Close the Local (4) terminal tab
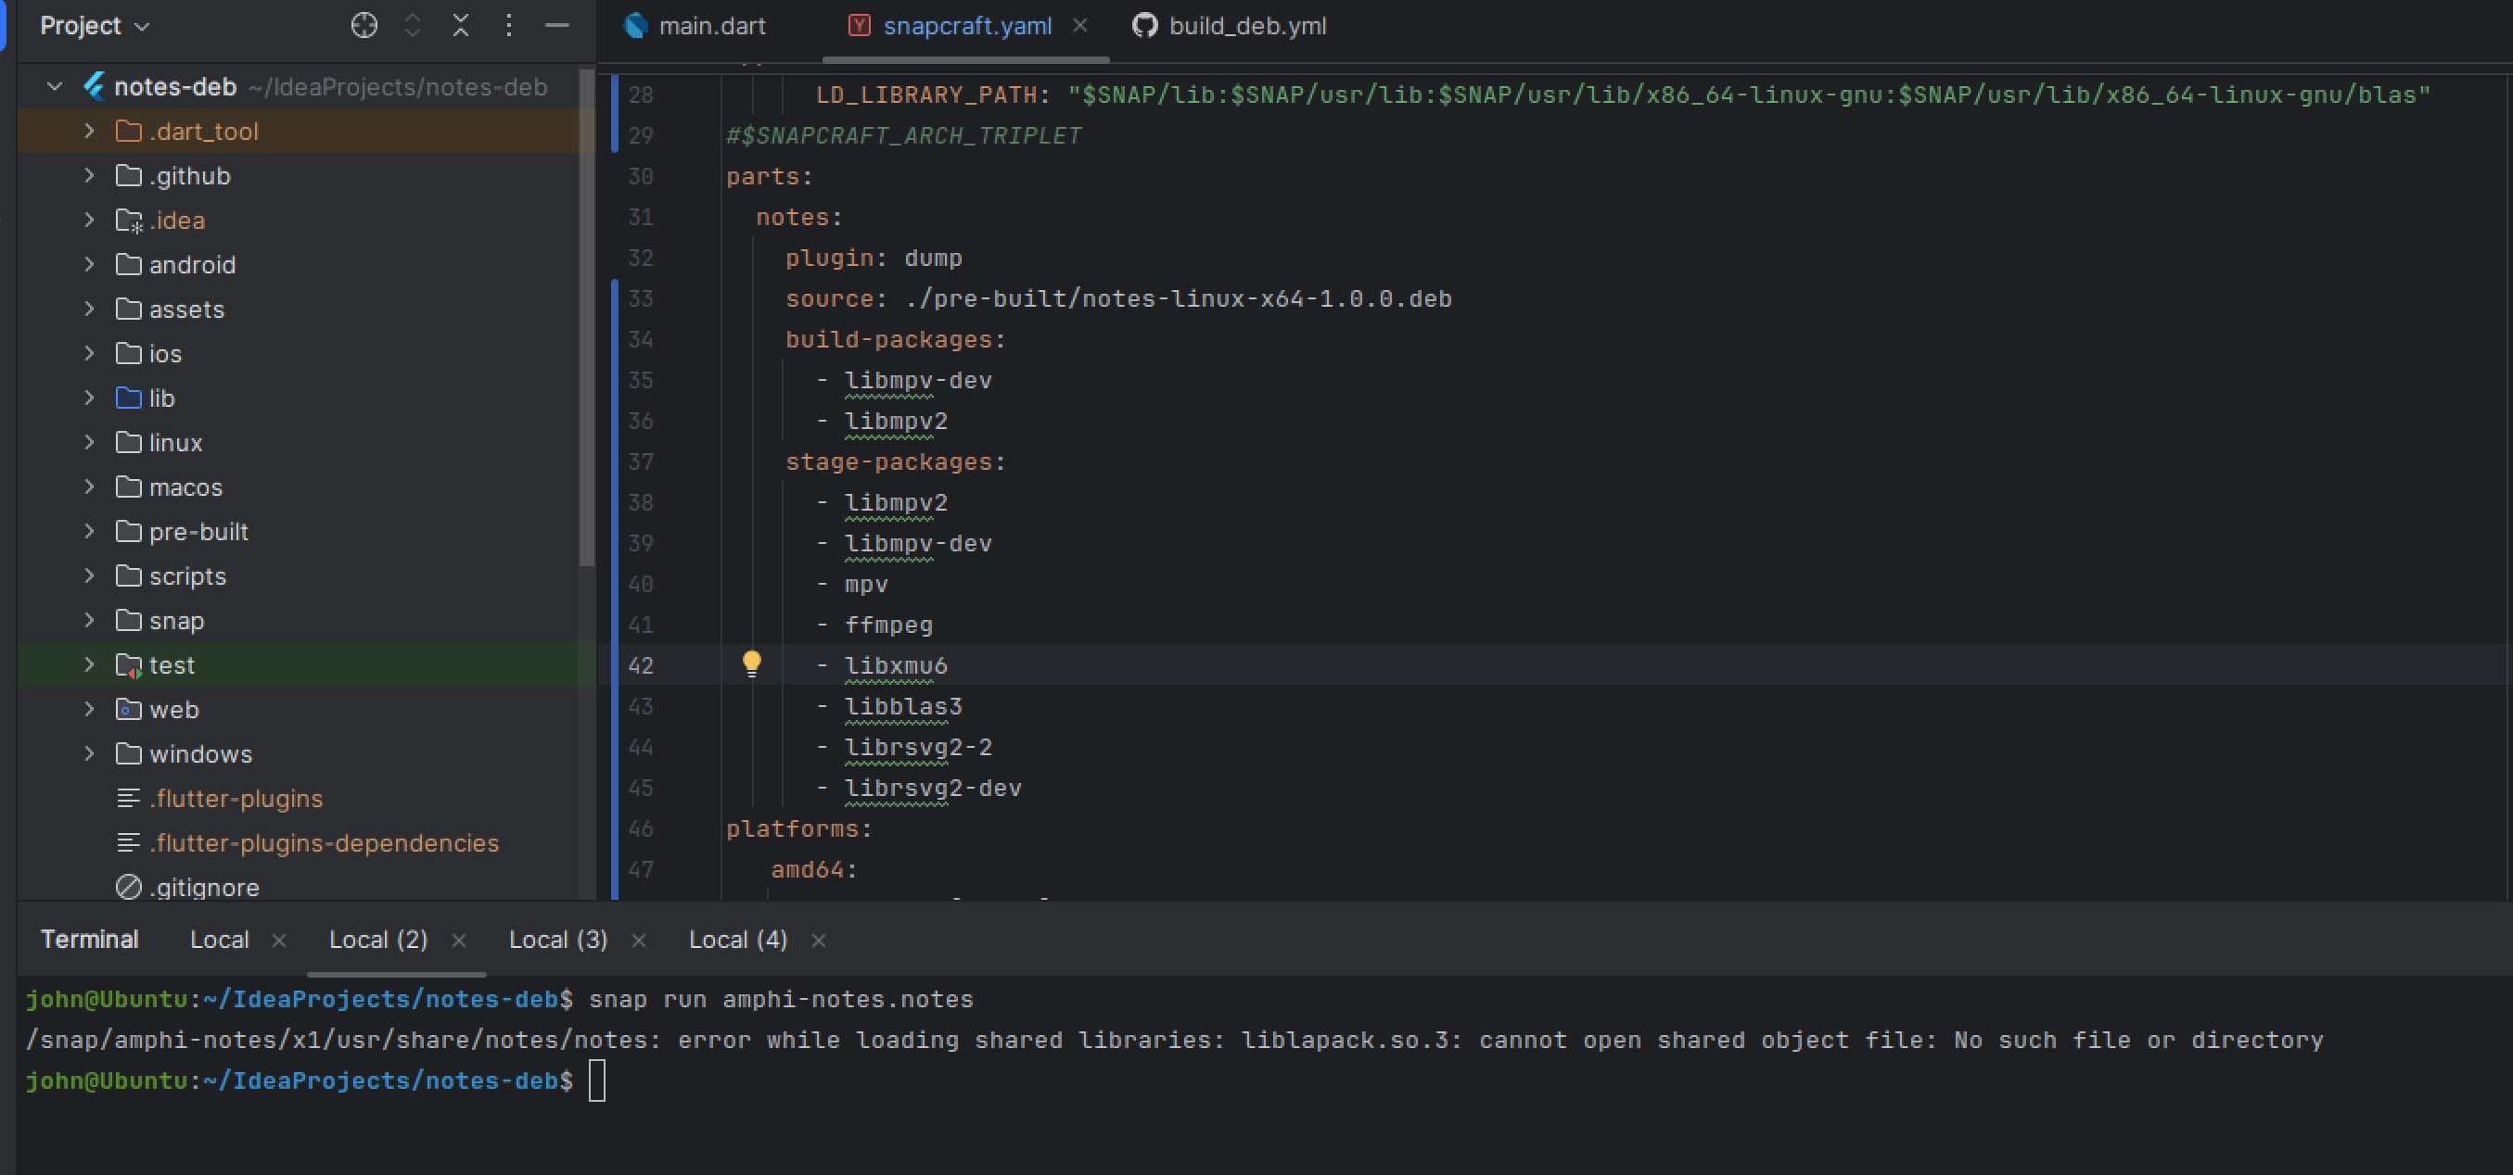This screenshot has height=1175, width=2513. 819,940
